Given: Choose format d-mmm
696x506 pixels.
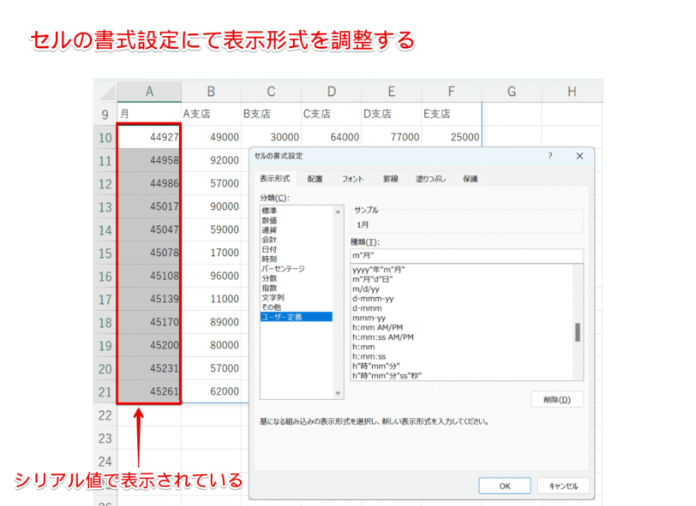Looking at the screenshot, I should [x=462, y=308].
